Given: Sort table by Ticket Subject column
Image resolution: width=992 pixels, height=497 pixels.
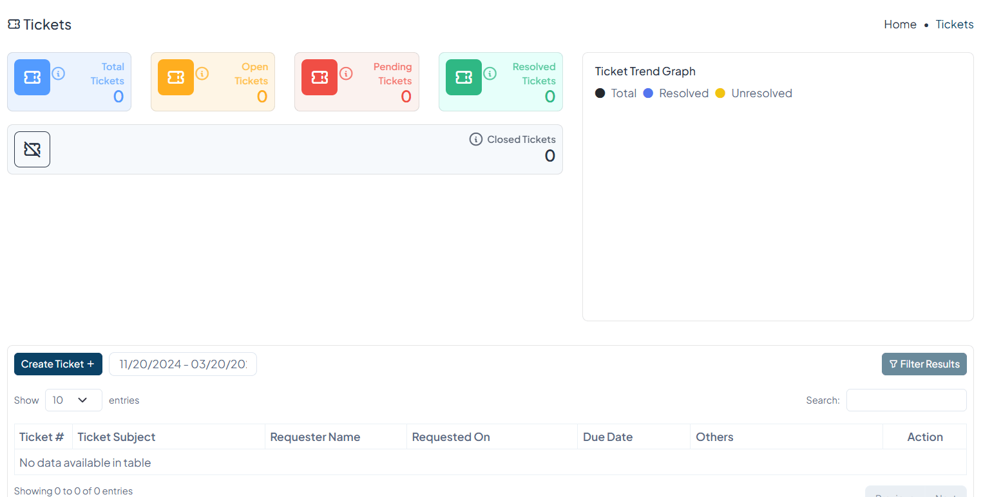Looking at the screenshot, I should tap(117, 436).
